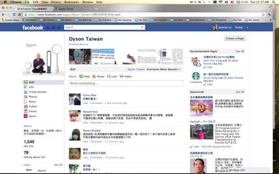Image resolution: width=279 pixels, height=174 pixels.
Task: Open the Window menu in menu bar
Action: (x=88, y=2)
